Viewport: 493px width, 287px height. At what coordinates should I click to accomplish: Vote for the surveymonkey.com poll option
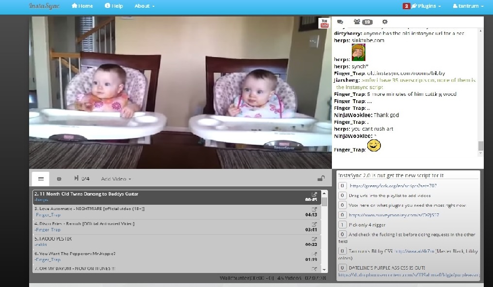click(343, 215)
